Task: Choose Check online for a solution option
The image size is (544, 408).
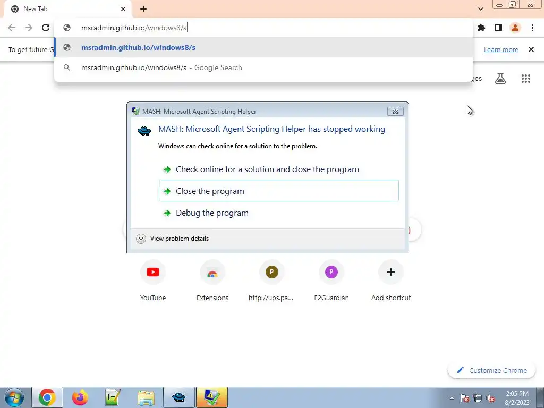Action: pos(279,169)
